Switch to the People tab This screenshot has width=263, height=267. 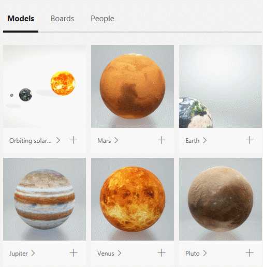tap(103, 19)
